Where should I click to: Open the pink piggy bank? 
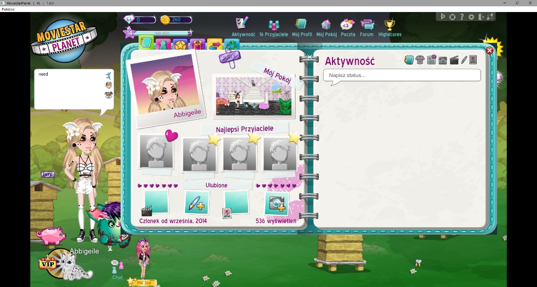click(51, 236)
